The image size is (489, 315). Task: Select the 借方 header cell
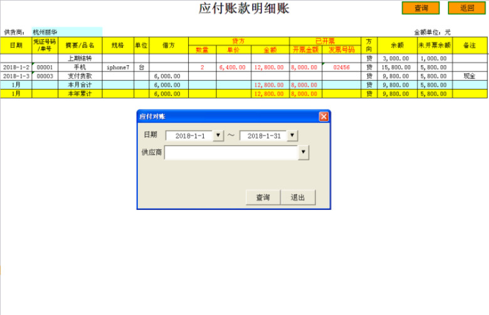pos(169,46)
